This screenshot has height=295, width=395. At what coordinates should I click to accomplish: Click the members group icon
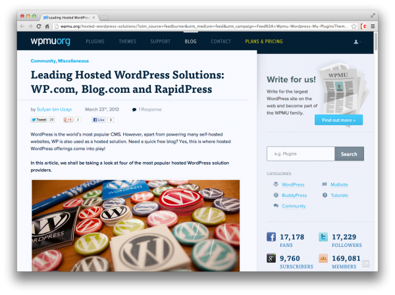323,258
